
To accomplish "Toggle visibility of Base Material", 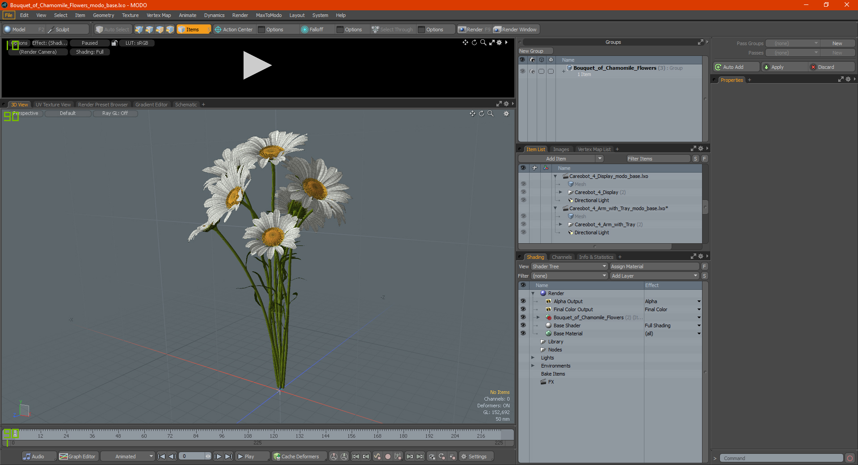I will point(523,334).
